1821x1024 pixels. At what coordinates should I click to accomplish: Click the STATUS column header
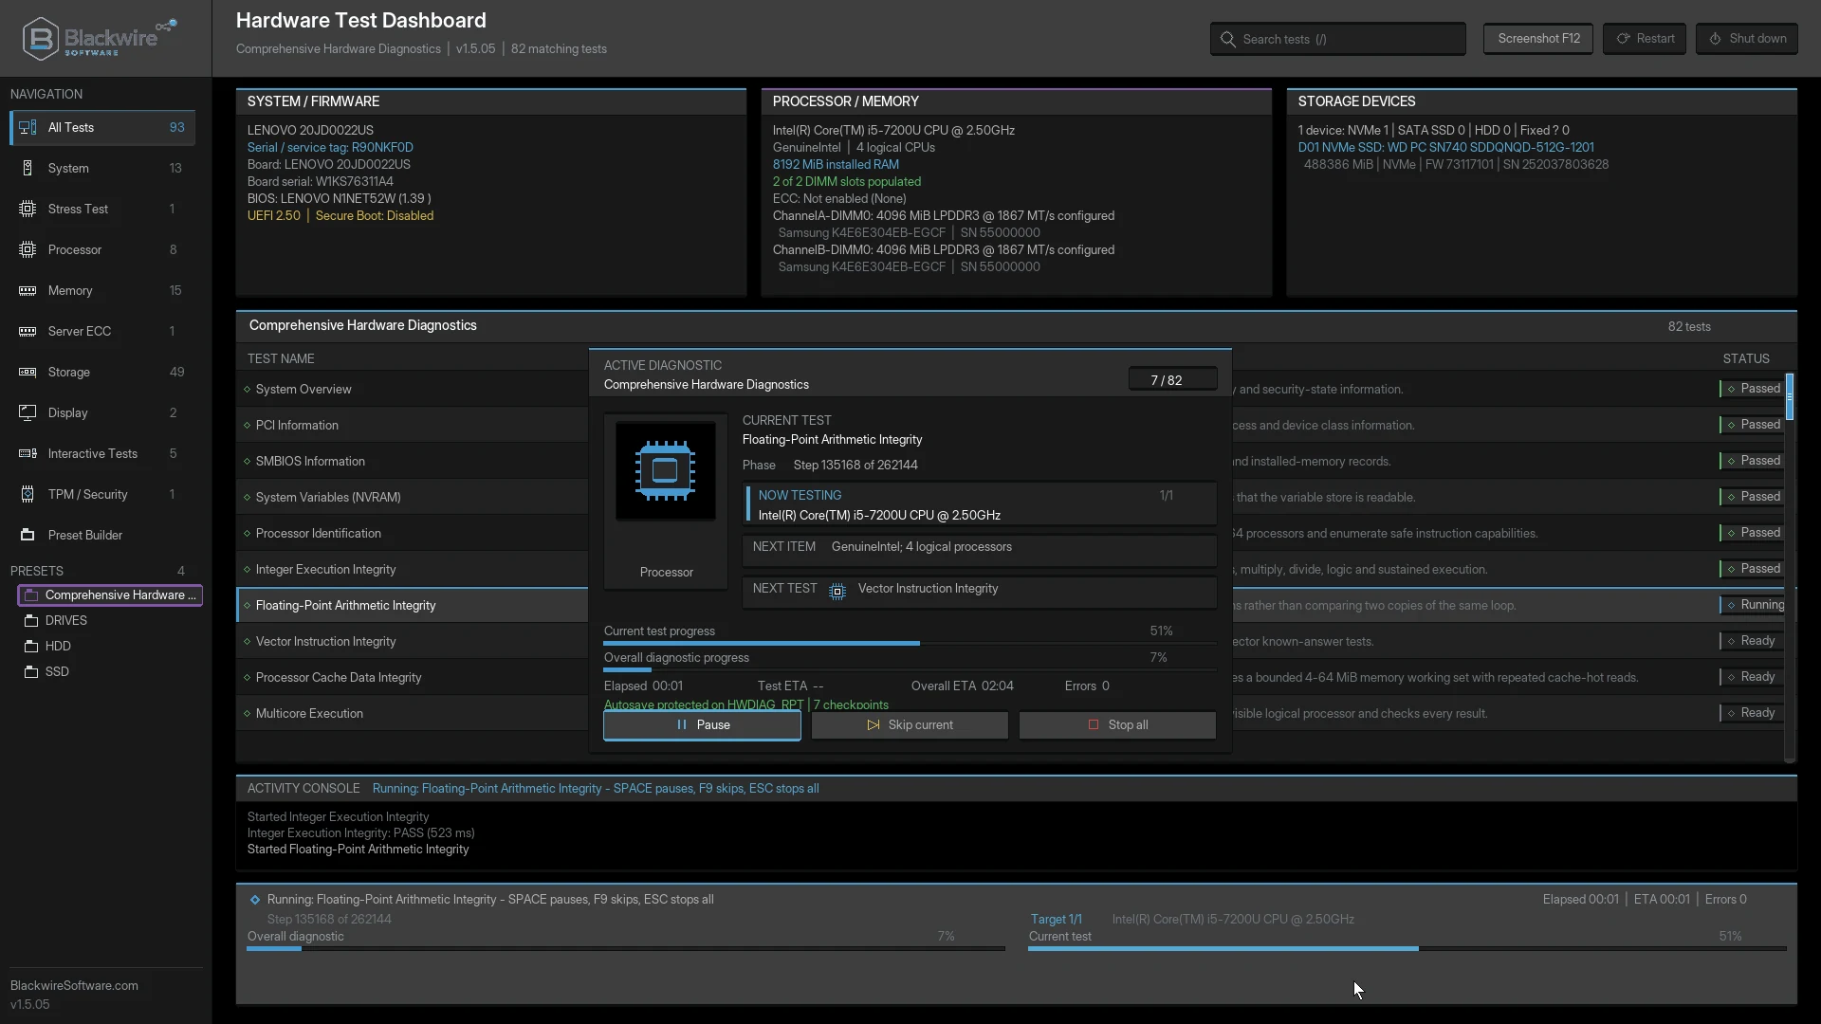tap(1746, 359)
